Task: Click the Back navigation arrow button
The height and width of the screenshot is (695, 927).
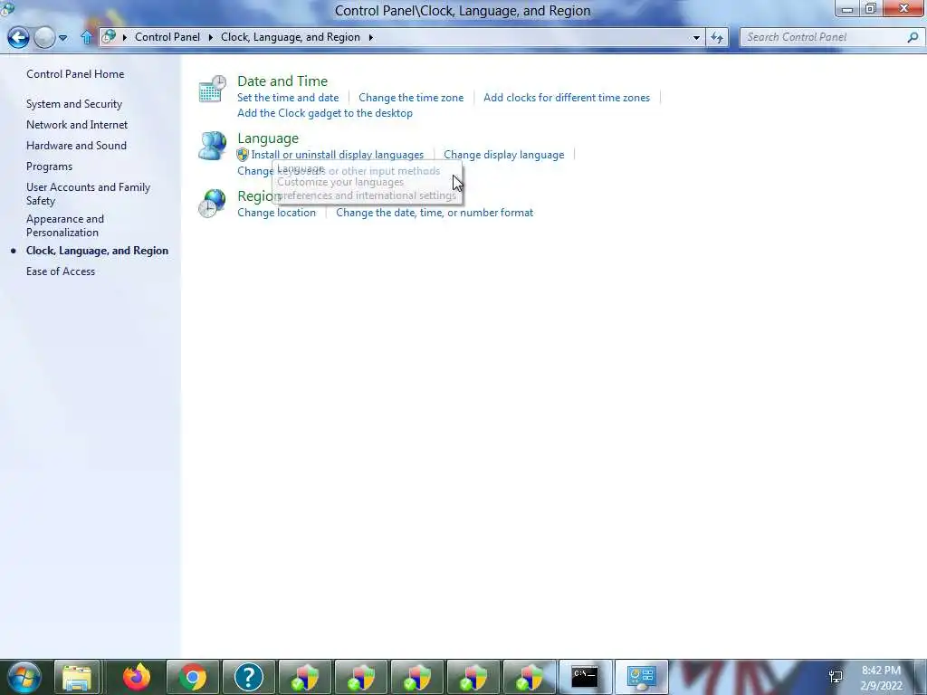Action: pos(18,38)
